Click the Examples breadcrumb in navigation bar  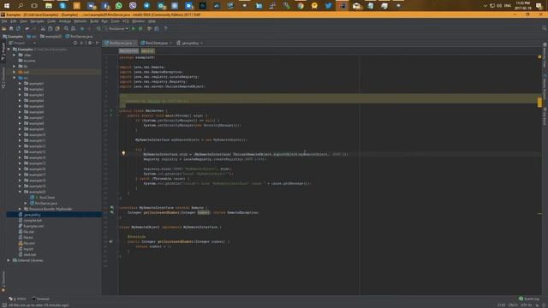pyautogui.click(x=13, y=36)
